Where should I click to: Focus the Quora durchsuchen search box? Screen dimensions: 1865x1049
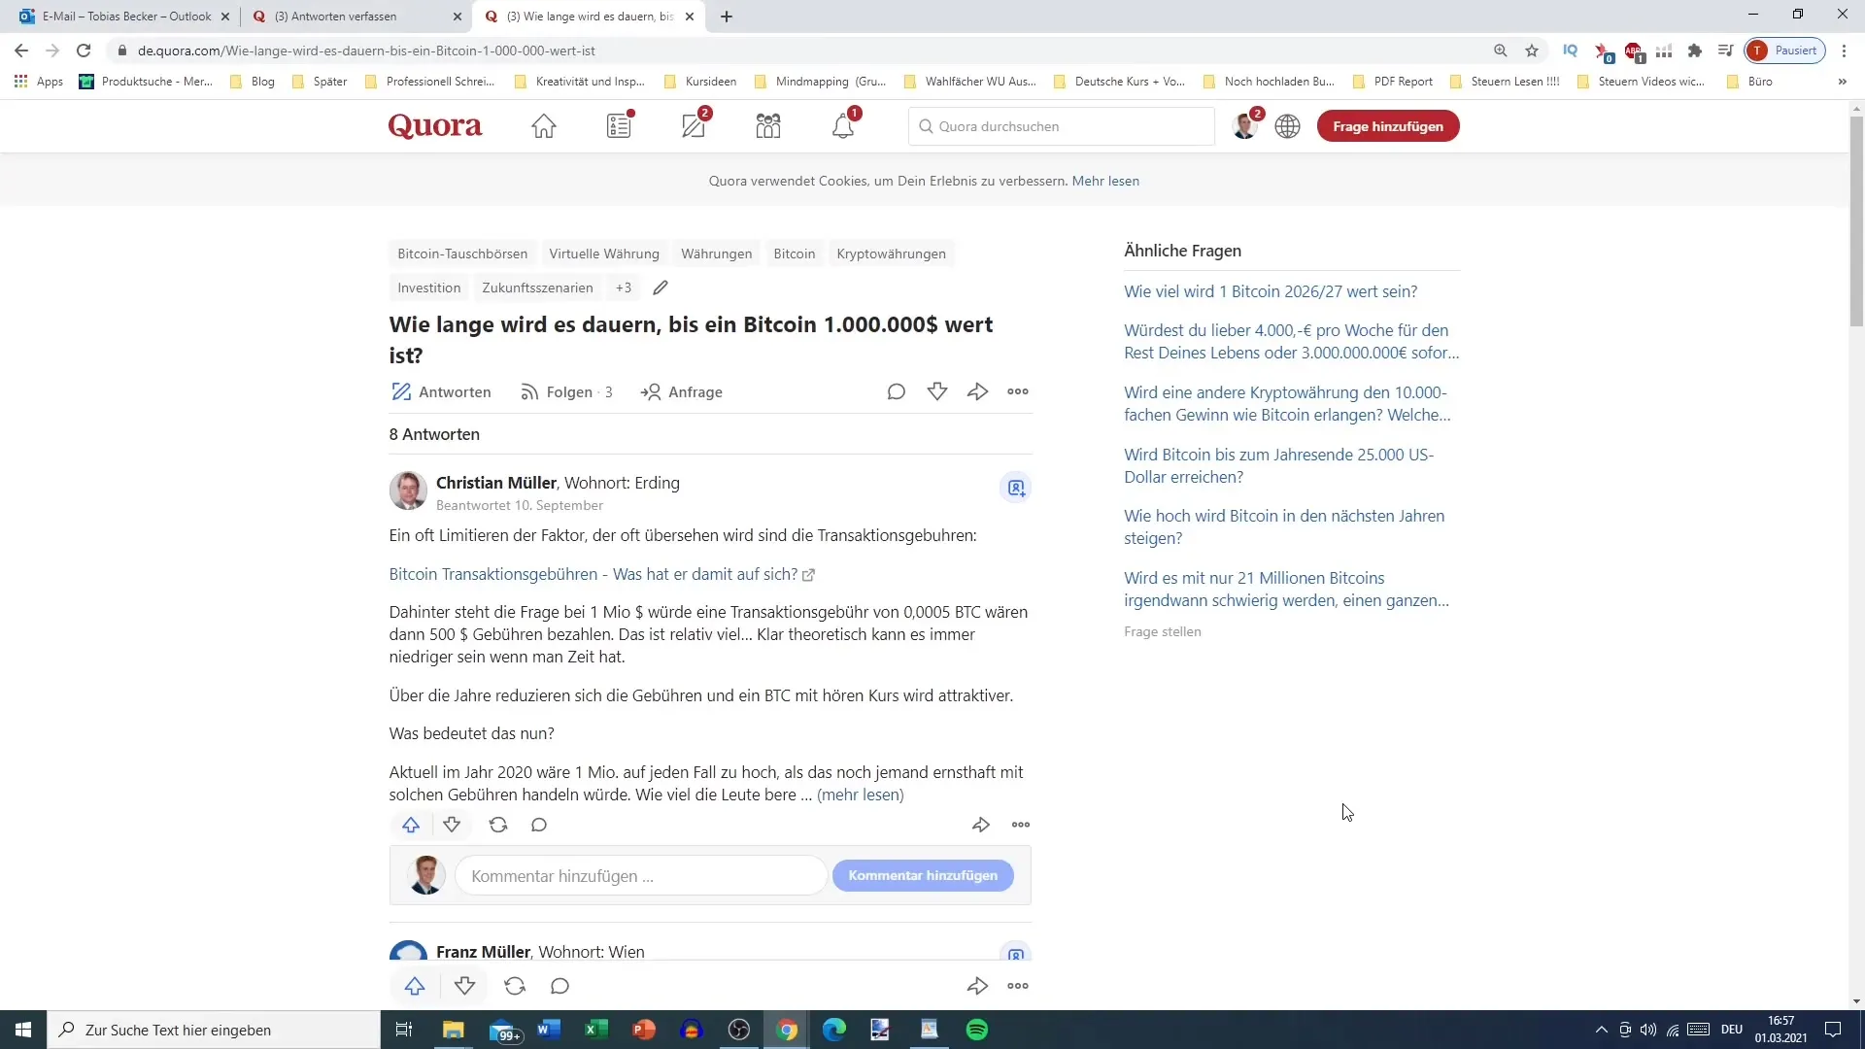pos(1061,126)
